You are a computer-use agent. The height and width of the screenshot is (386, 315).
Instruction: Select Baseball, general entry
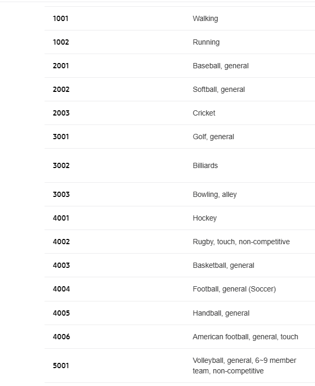(x=221, y=66)
